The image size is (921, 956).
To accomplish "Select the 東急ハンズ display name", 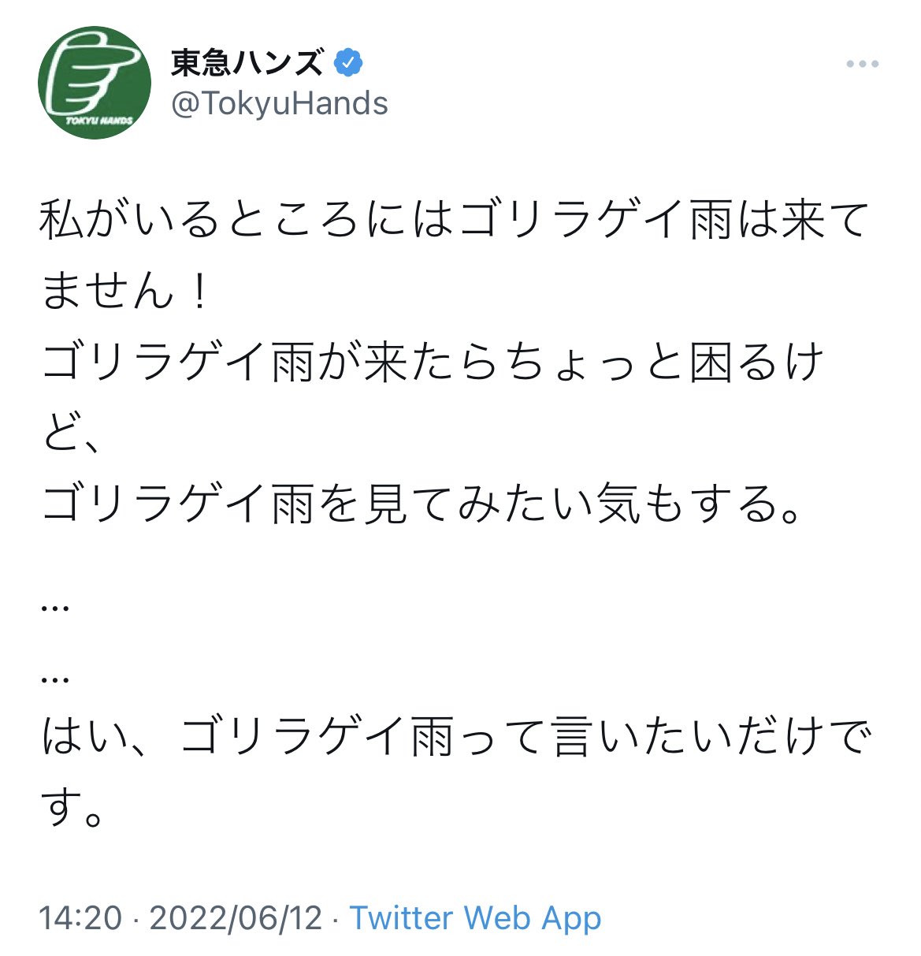I will (x=247, y=62).
